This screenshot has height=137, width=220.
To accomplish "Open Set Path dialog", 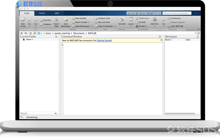I will [141, 22].
